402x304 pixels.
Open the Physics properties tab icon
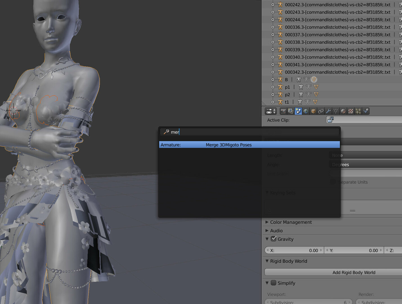coord(366,111)
